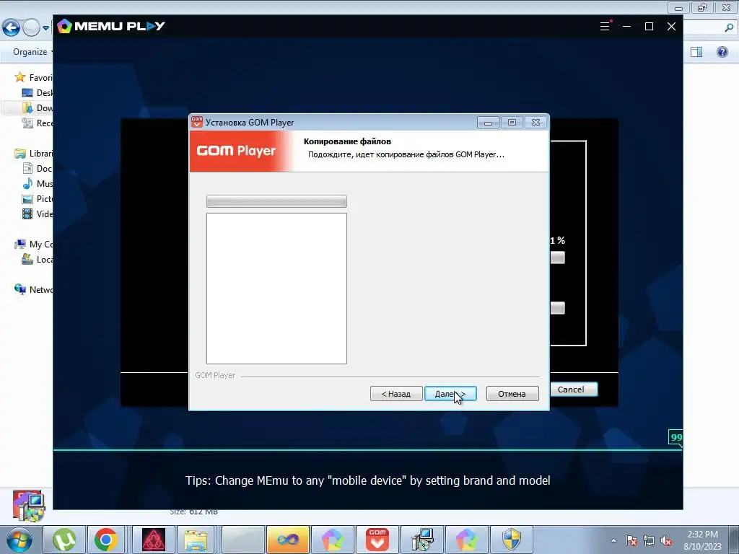
Task: Select Music library in Explorer sidebar
Action: (x=38, y=184)
